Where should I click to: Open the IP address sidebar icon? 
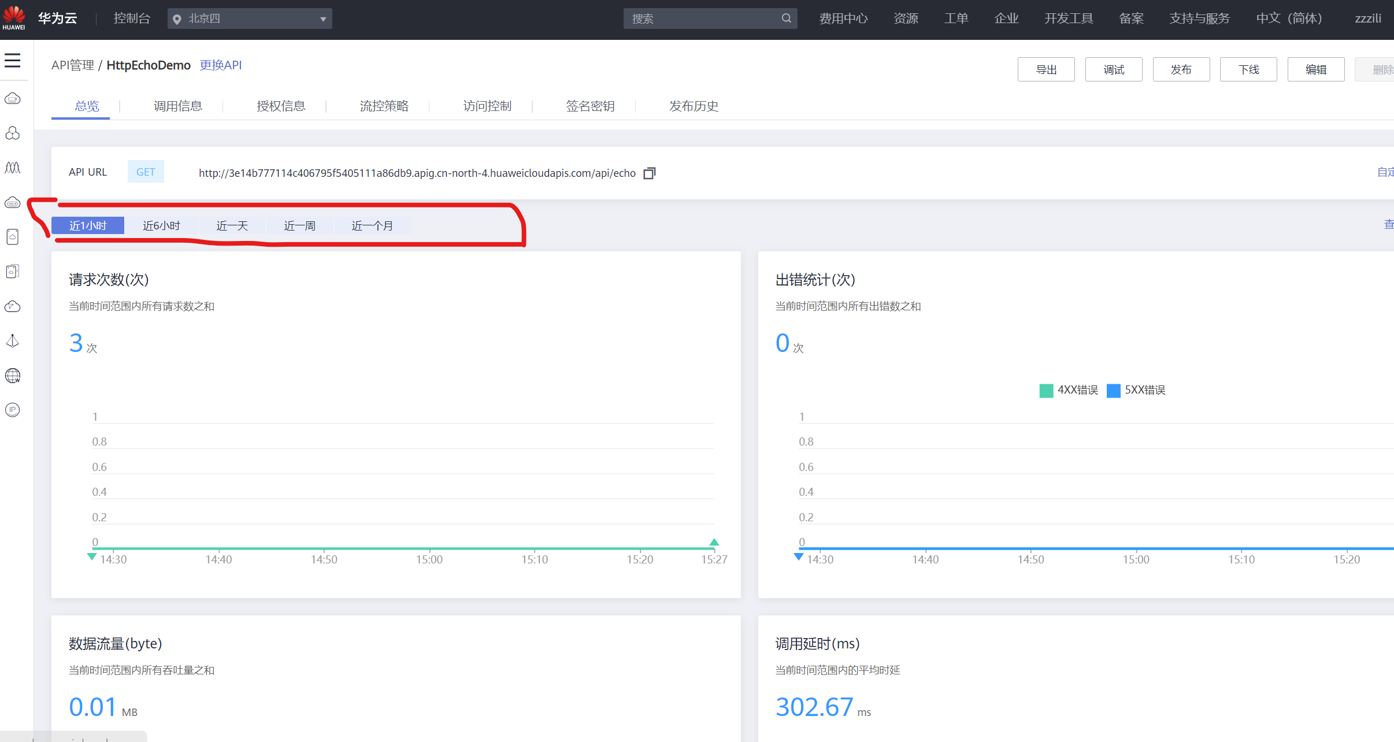(x=12, y=410)
